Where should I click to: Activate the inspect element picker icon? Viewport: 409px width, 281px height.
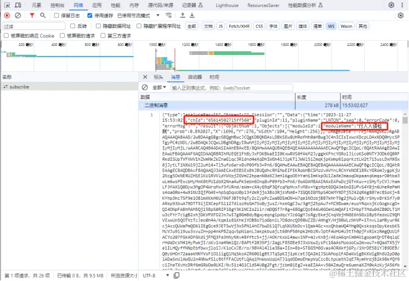point(7,5)
